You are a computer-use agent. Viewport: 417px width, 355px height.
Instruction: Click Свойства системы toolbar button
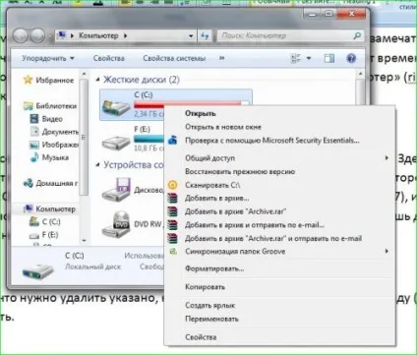click(174, 58)
